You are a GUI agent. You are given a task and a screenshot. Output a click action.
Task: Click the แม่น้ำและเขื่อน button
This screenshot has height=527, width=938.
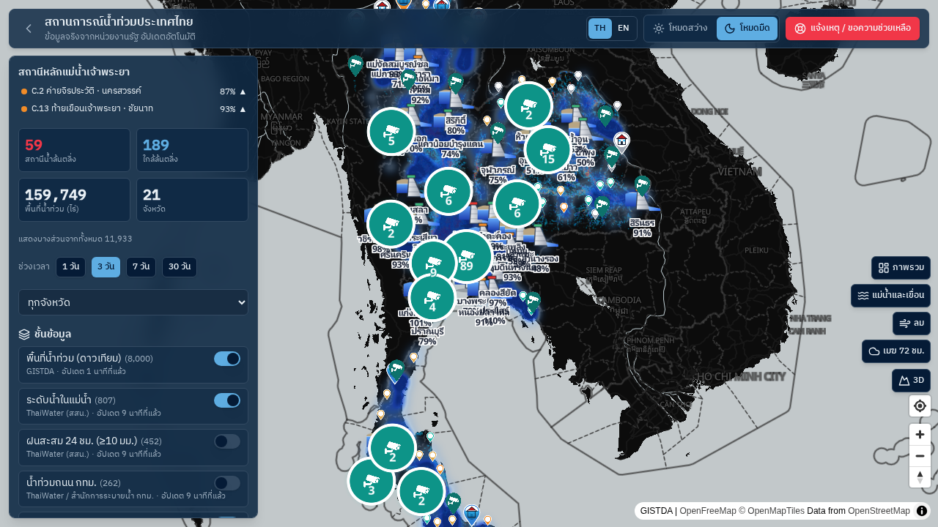coord(891,296)
